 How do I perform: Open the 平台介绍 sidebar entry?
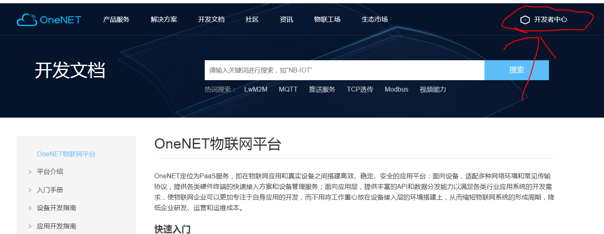[50, 172]
